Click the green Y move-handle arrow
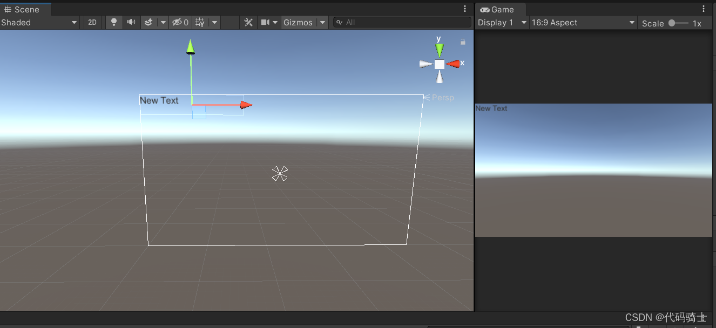 coord(191,47)
